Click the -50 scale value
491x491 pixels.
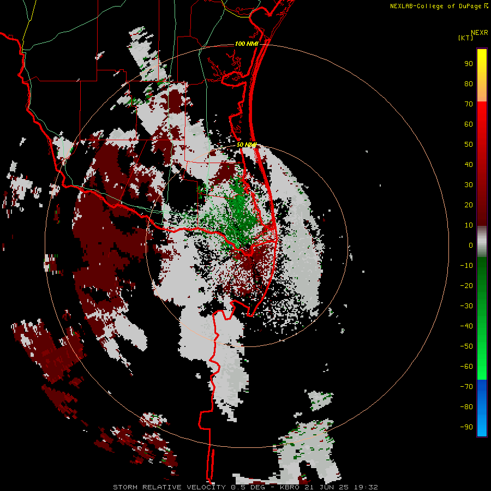pos(466,346)
